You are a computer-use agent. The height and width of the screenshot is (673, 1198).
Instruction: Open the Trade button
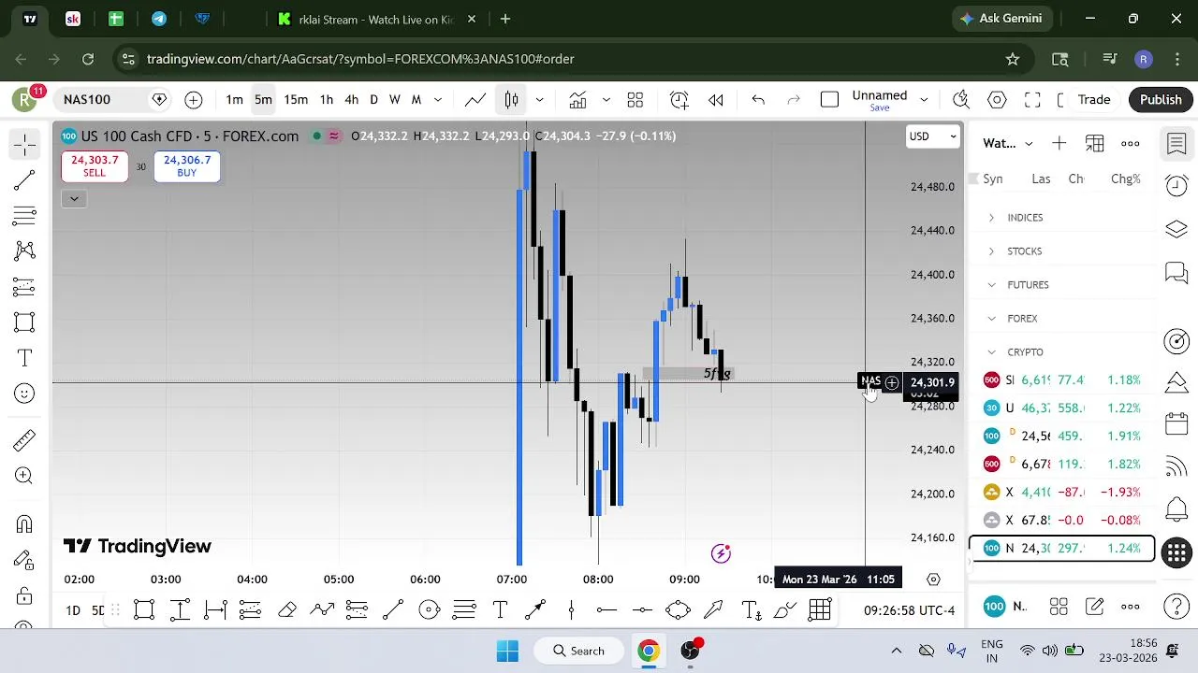1093,100
